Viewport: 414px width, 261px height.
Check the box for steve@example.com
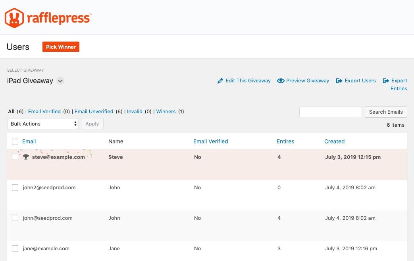point(15,157)
